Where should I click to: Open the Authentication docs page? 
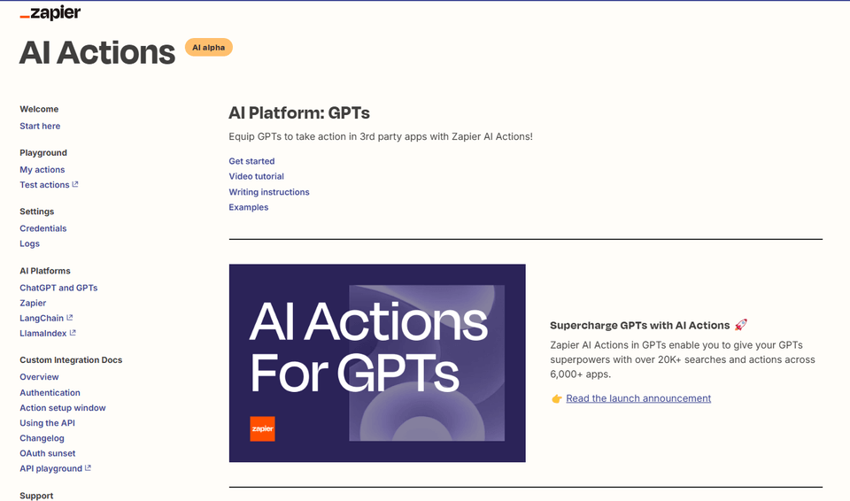[50, 392]
